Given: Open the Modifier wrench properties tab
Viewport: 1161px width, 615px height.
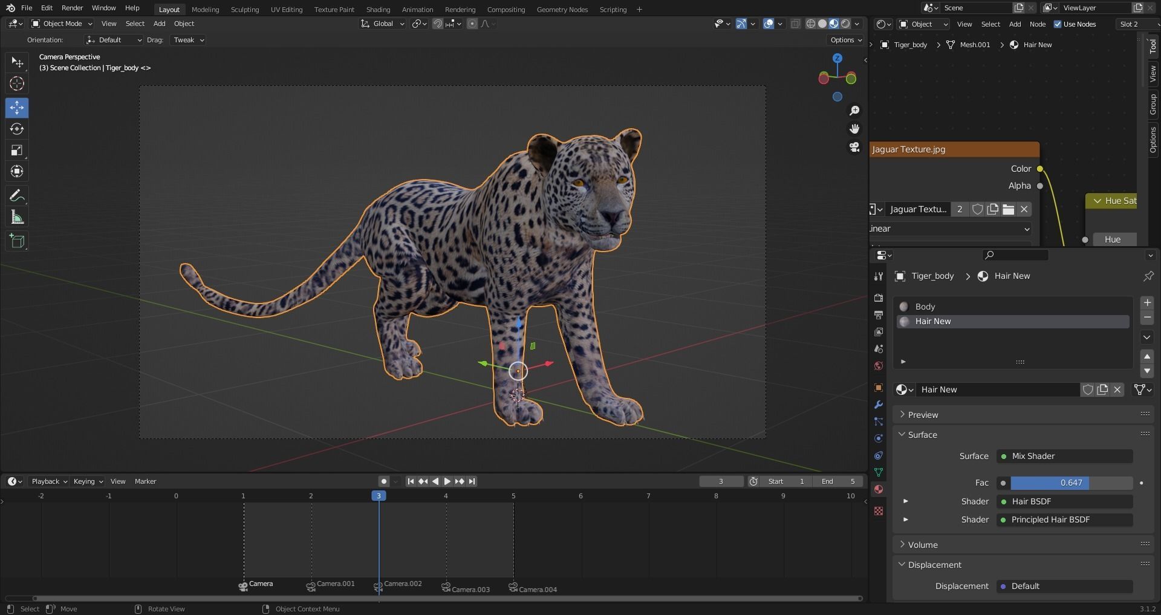Looking at the screenshot, I should 879,405.
